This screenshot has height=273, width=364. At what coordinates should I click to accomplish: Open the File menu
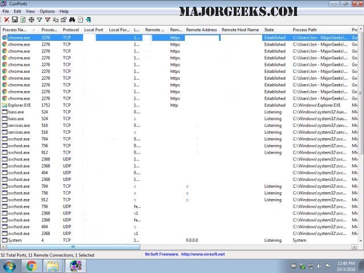pyautogui.click(x=6, y=11)
